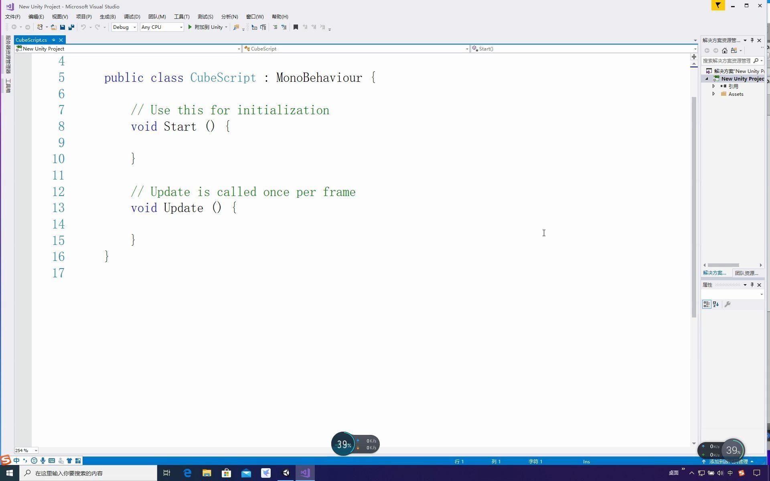Click the Property Pages wrench icon
This screenshot has width=770, height=481.
[x=728, y=305]
